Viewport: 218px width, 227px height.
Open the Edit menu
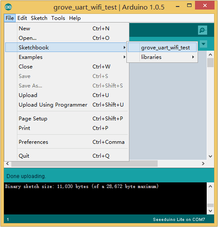point(22,18)
